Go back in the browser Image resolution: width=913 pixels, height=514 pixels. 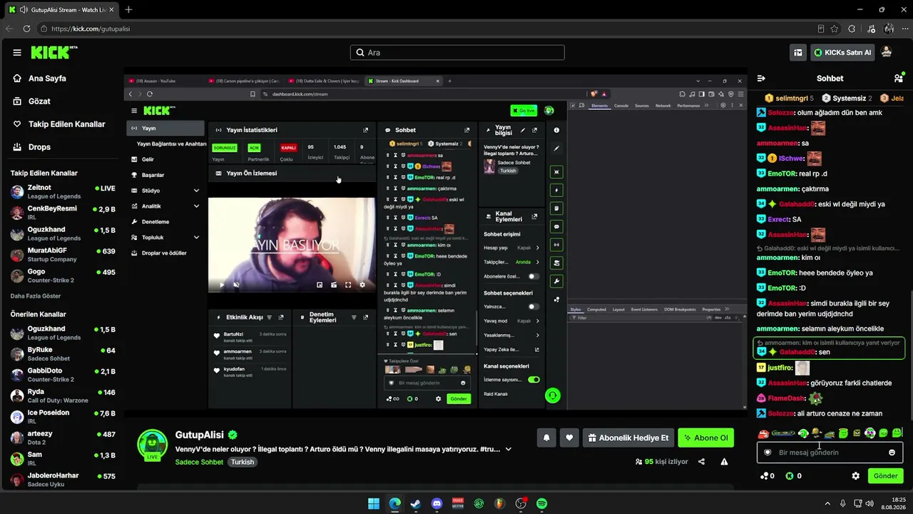9,29
